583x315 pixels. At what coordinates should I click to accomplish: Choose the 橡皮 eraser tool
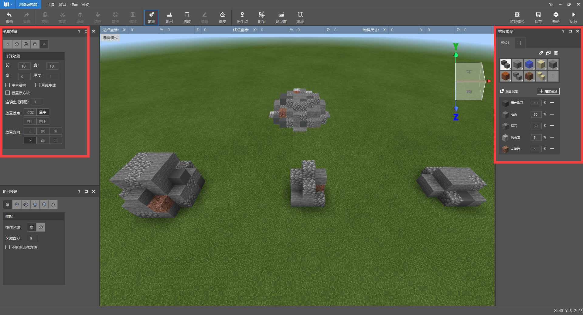222,18
